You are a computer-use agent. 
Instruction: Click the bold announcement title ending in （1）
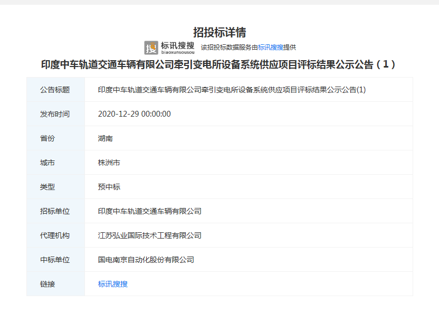pyautogui.click(x=218, y=65)
